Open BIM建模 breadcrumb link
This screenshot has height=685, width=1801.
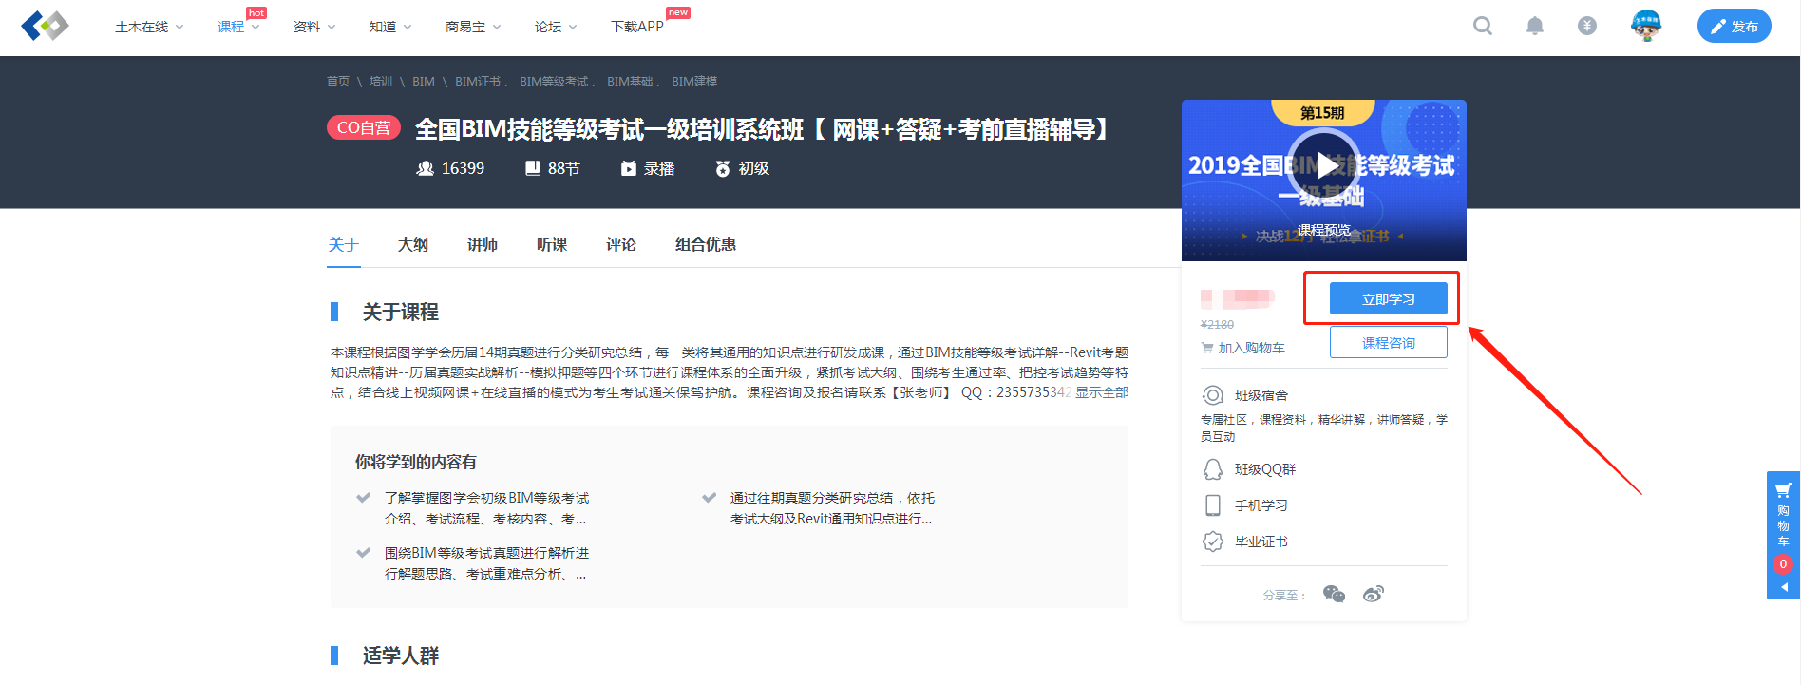(694, 82)
